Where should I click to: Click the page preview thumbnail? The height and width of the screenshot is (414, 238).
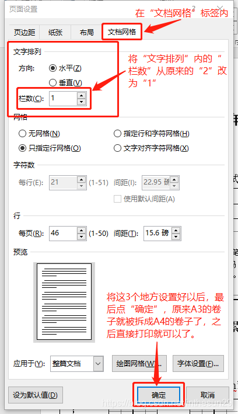coord(64,302)
